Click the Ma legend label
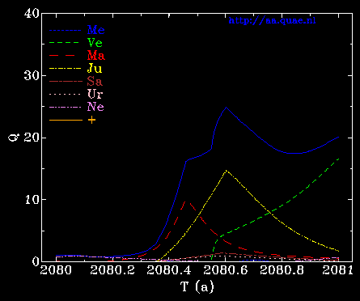The height and width of the screenshot is (301, 360). point(96,56)
